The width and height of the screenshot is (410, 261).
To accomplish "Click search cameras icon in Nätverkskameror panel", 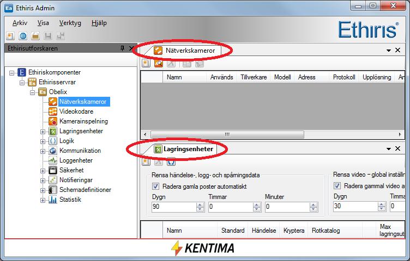I will pyautogui.click(x=159, y=64).
